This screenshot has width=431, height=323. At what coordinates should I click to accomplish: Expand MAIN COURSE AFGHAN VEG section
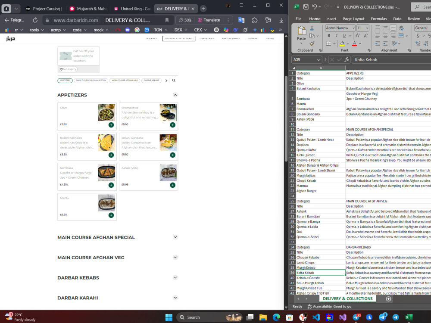pyautogui.click(x=175, y=258)
